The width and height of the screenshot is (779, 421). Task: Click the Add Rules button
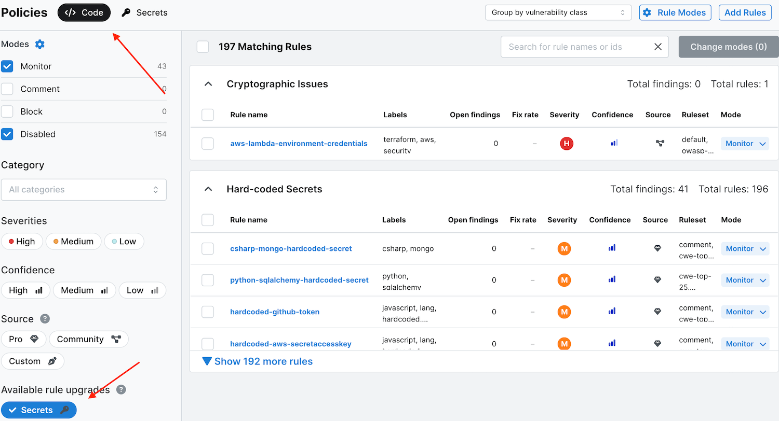744,12
